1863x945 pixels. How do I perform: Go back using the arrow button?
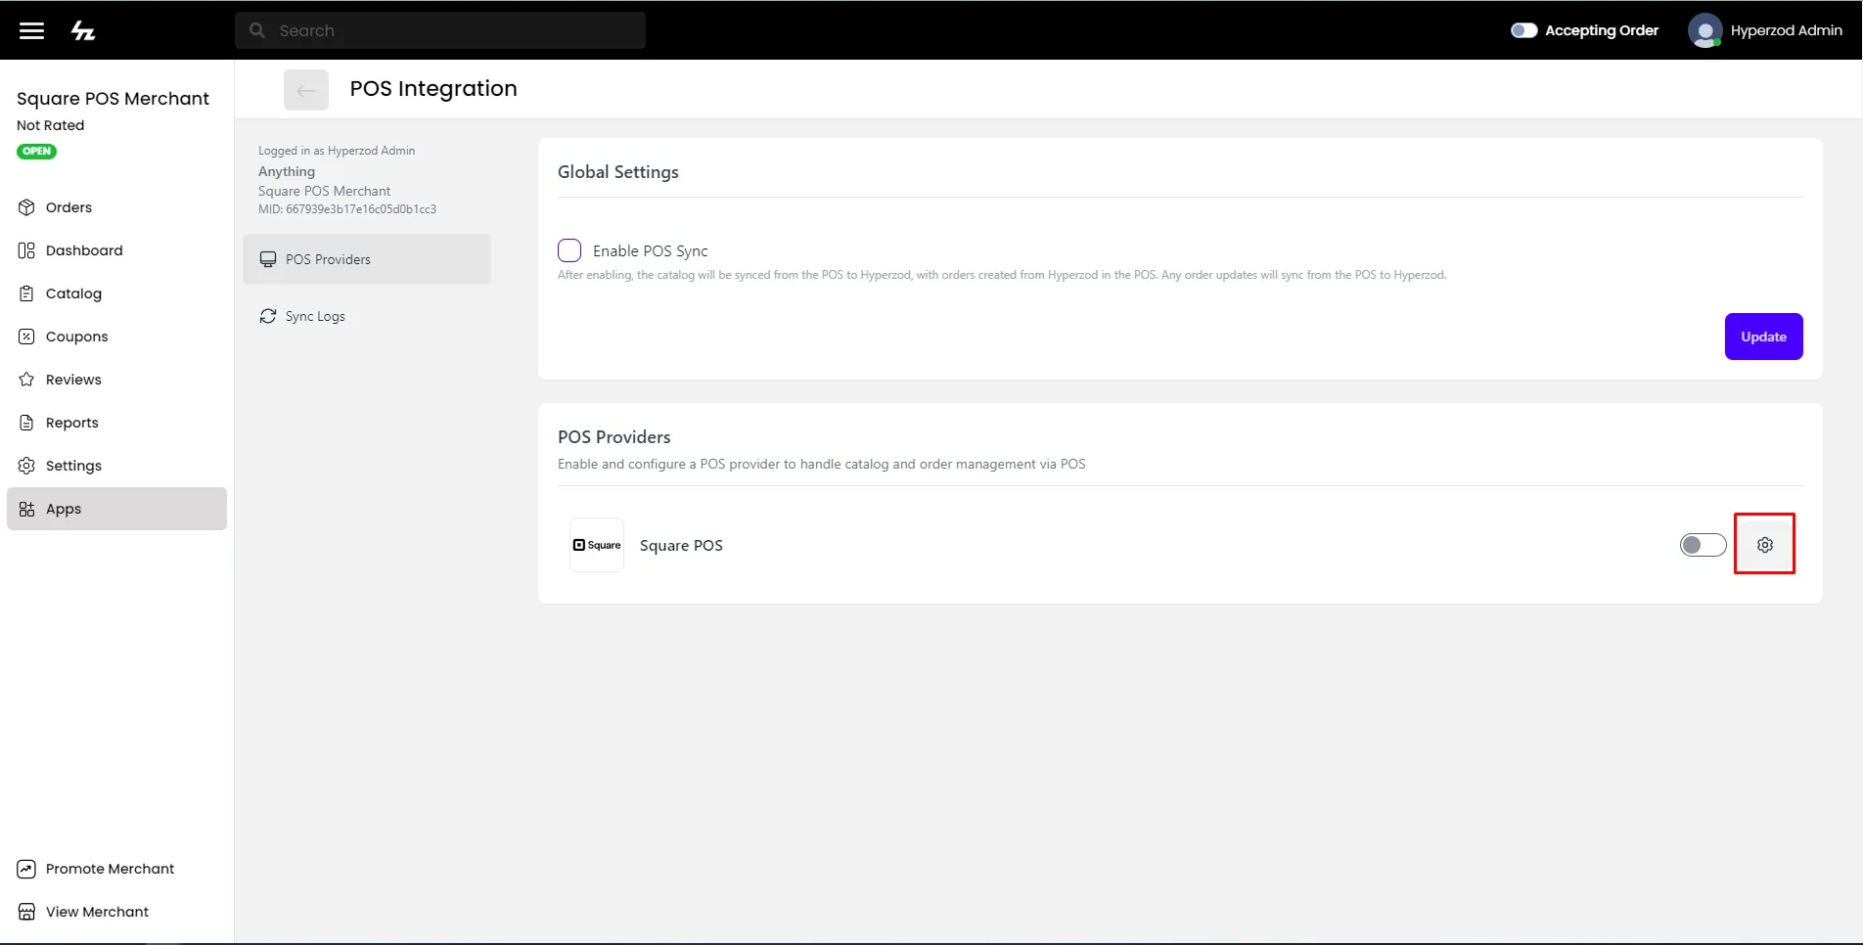point(306,90)
